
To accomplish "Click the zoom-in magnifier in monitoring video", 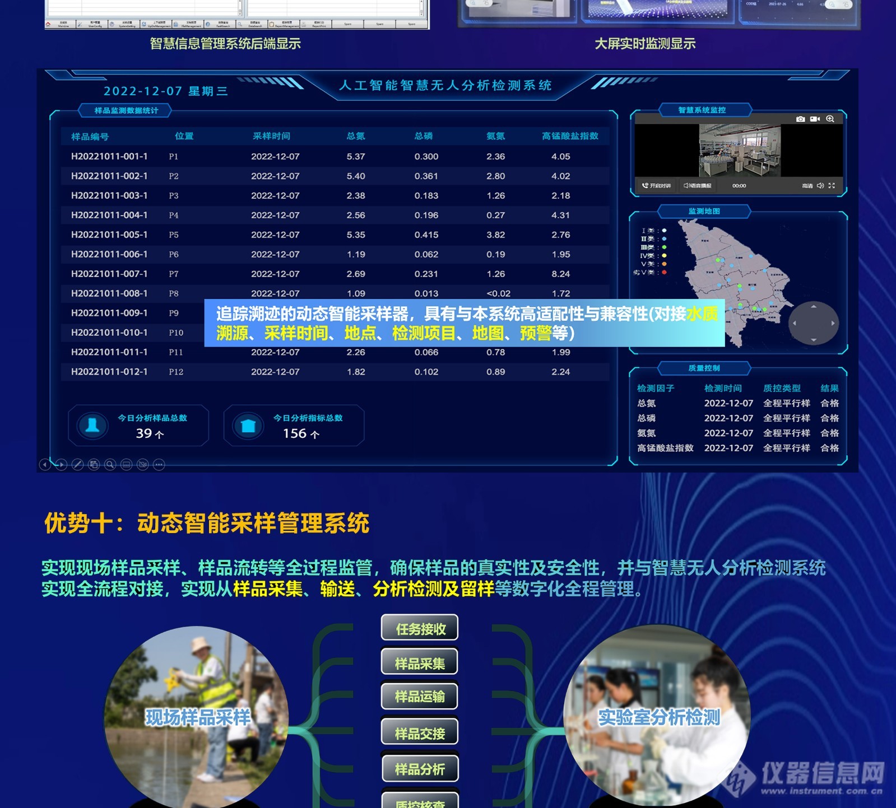I will 830,119.
